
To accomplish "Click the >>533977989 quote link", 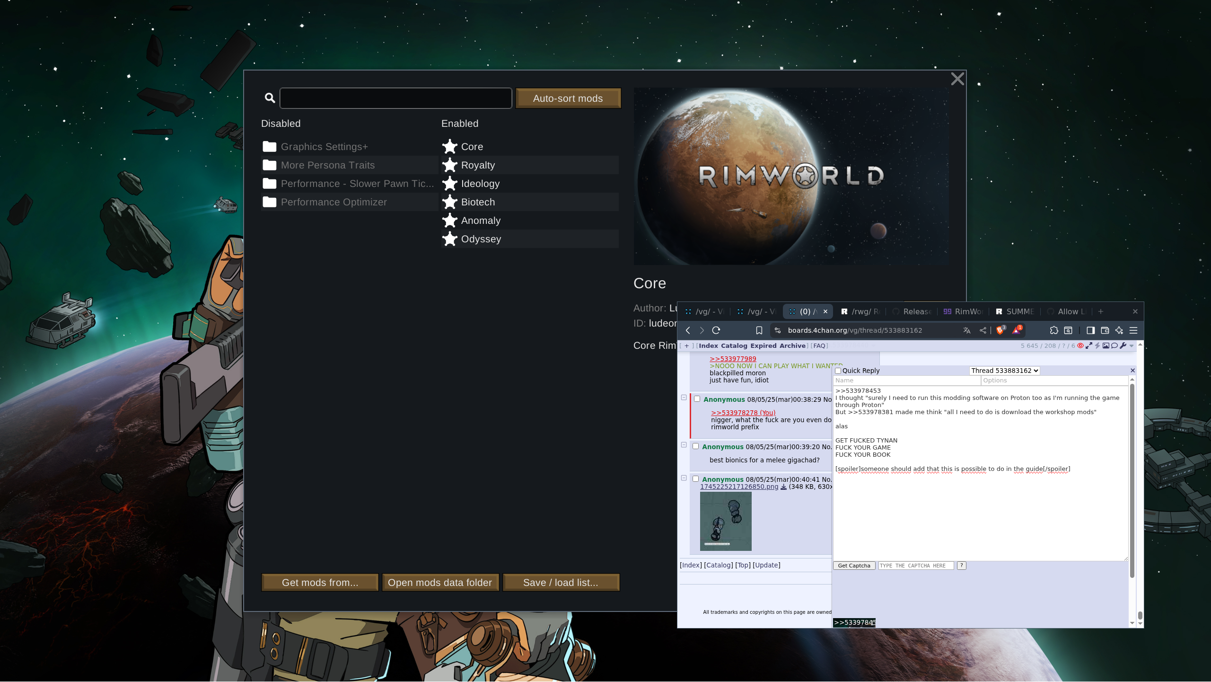I will (733, 359).
